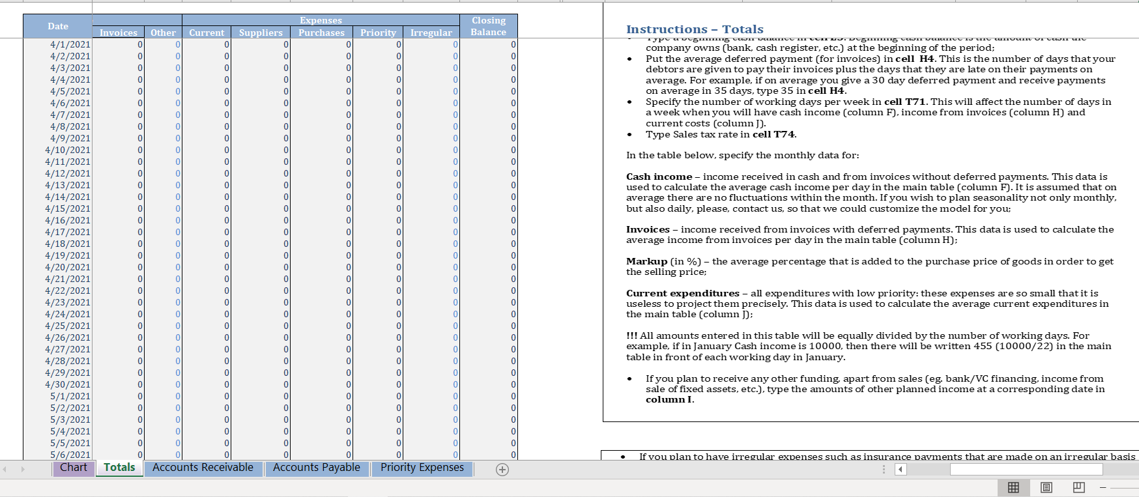Click the Current expenditures instruction paragraph
Viewport: 1139px width, 497px height.
[867, 304]
